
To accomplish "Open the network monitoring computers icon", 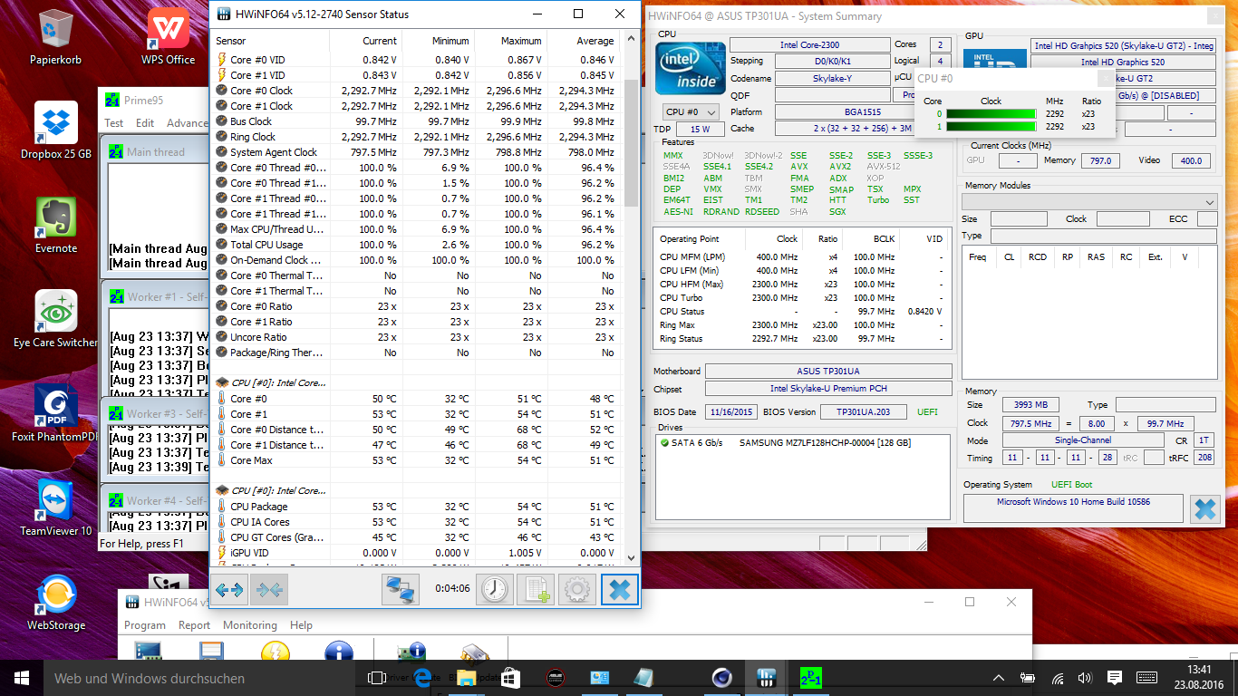I will point(401,590).
